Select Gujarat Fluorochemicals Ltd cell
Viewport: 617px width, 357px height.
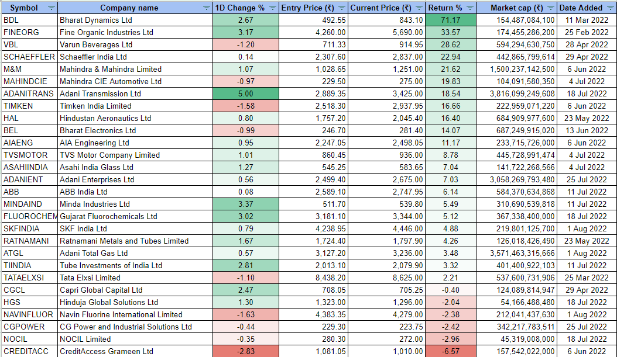(x=135, y=216)
